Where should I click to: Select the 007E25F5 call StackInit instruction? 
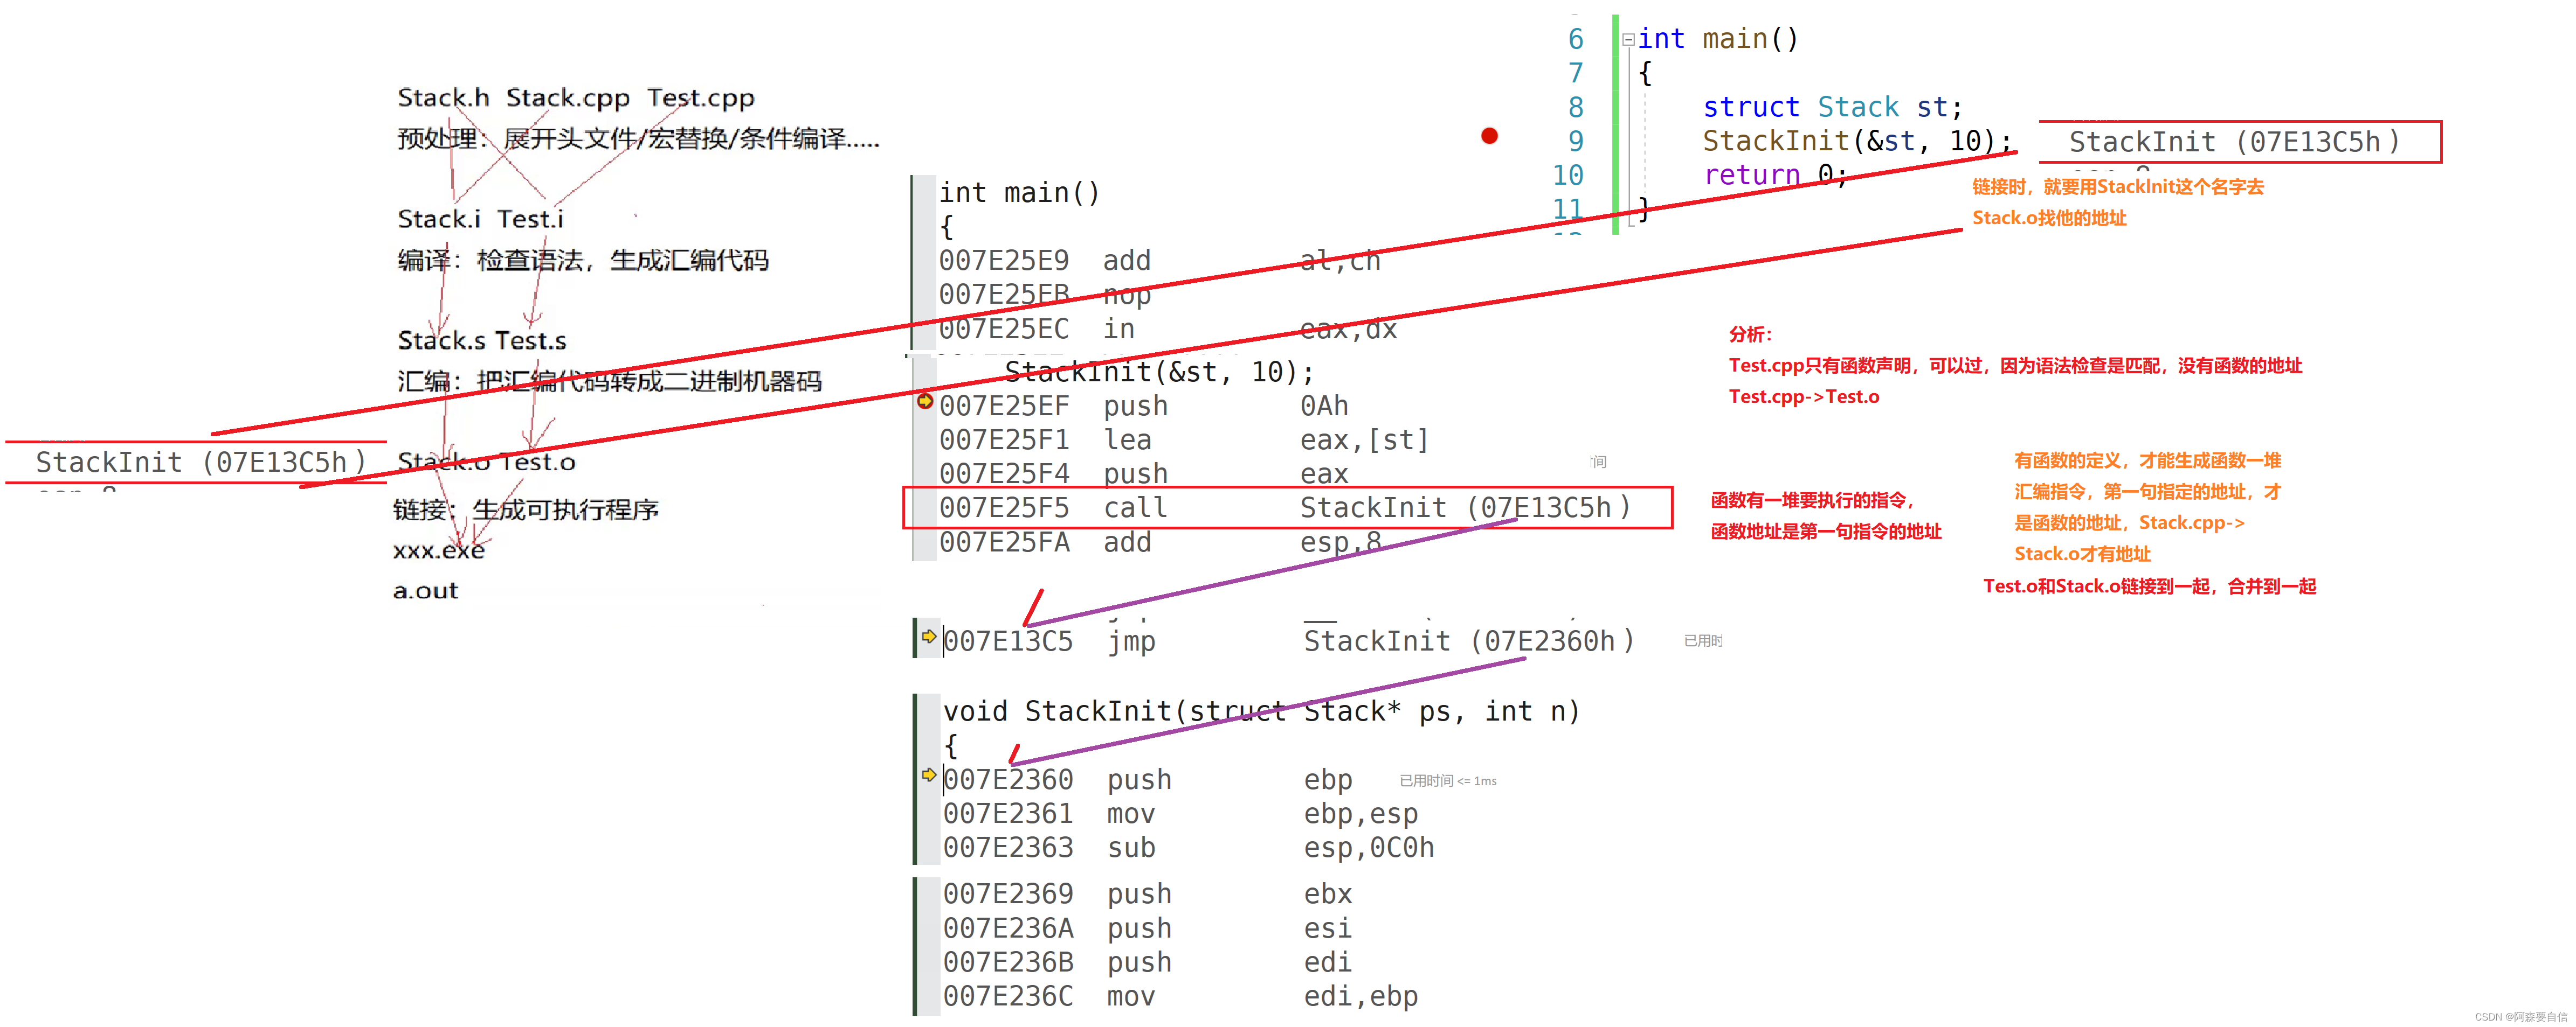1286,508
